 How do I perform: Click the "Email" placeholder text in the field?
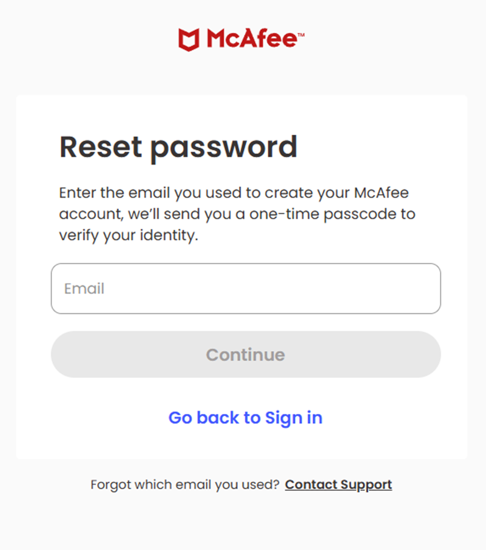(x=84, y=289)
